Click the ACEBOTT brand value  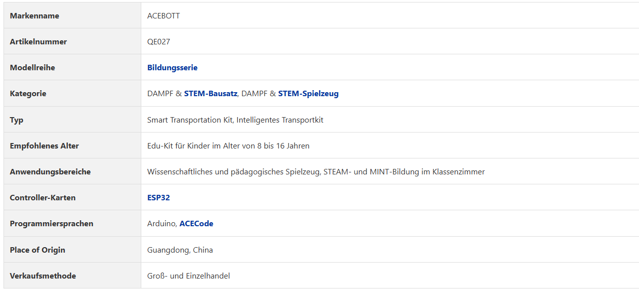point(163,16)
